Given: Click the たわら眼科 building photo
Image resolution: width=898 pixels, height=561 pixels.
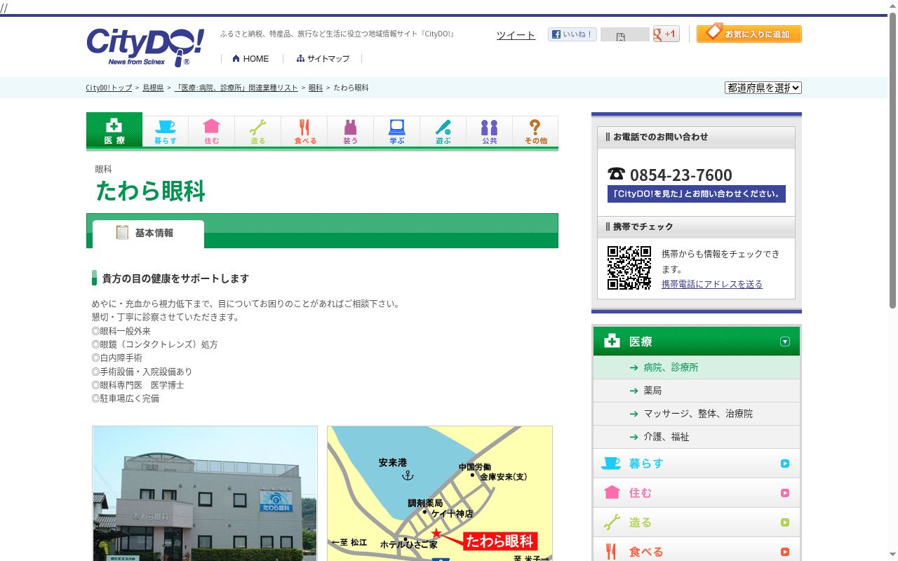Looking at the screenshot, I should click(x=205, y=494).
